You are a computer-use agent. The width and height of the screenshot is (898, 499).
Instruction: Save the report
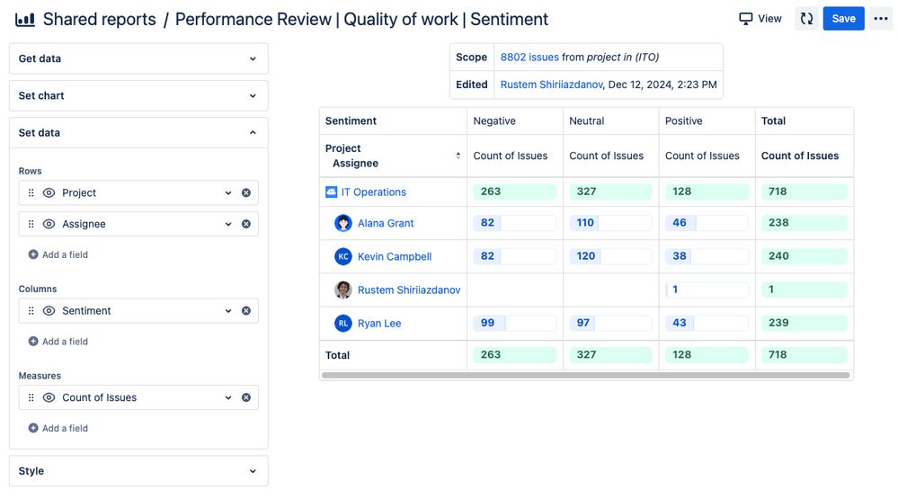(843, 19)
